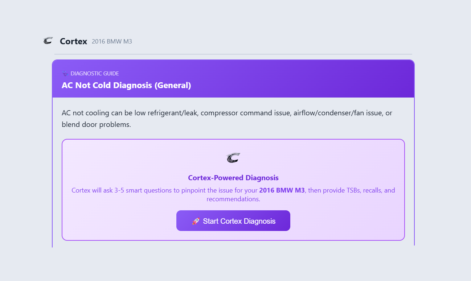Click the Cortex app name label
Screen dimensions: 471x281
(x=73, y=41)
